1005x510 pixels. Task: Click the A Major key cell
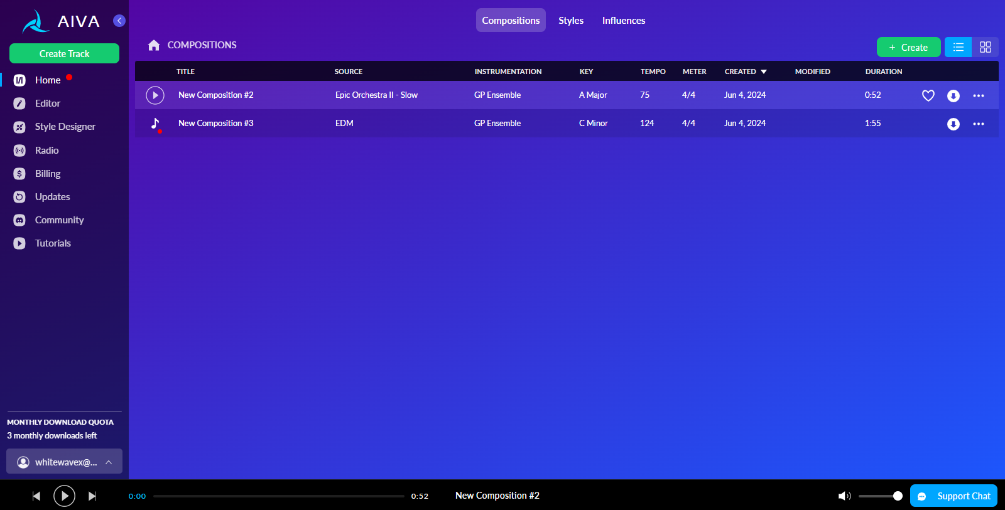point(593,95)
